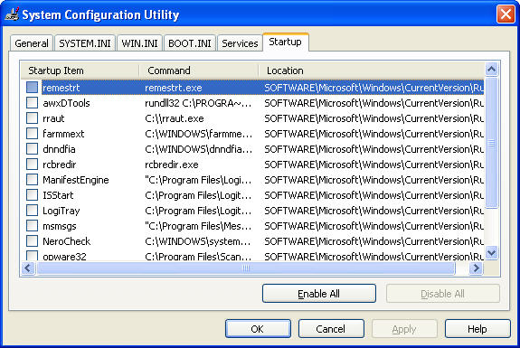520x348 pixels.
Task: Click the LogiTray item name
Action: 61,211
